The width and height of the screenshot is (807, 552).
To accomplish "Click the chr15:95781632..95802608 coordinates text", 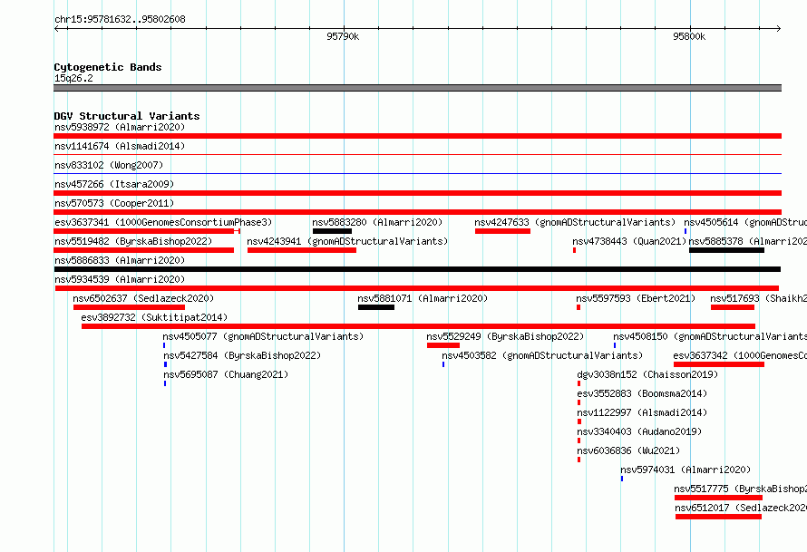I will tap(120, 20).
